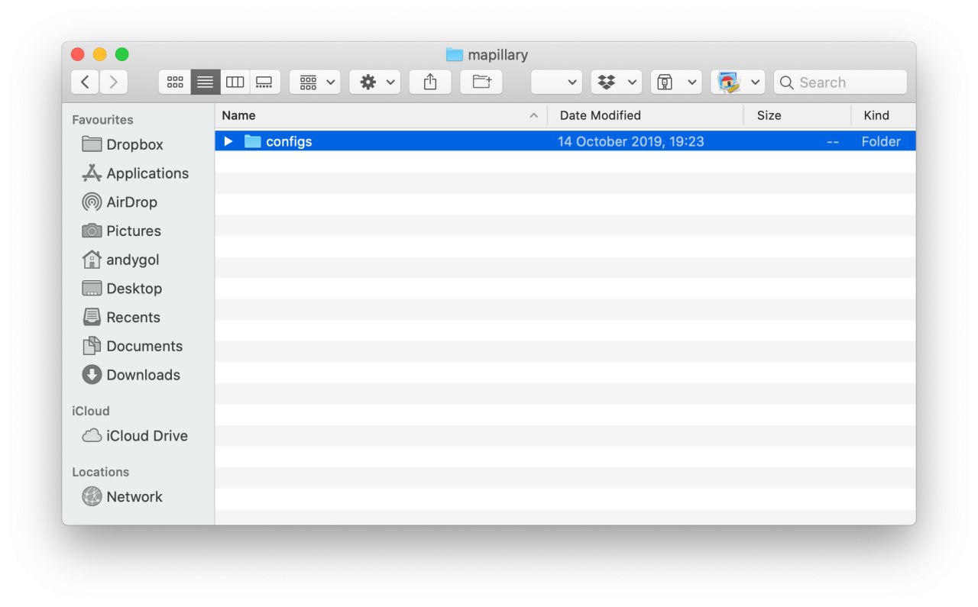This screenshot has width=978, height=607.
Task: Open the blank toolbar dropdown
Action: click(556, 82)
